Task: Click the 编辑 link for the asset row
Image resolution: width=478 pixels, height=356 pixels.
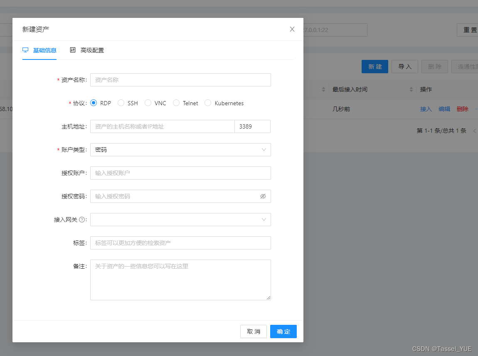Action: pos(444,109)
